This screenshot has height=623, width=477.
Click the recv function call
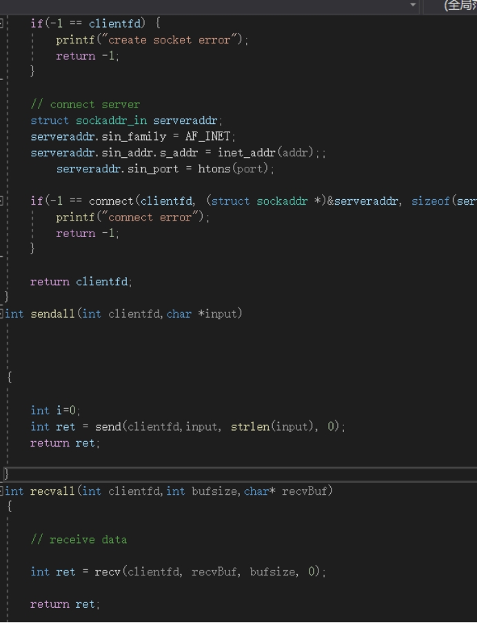(x=108, y=571)
